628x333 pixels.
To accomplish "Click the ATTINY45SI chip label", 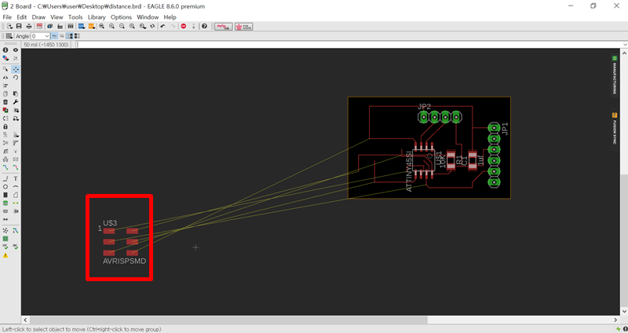I will pos(409,171).
